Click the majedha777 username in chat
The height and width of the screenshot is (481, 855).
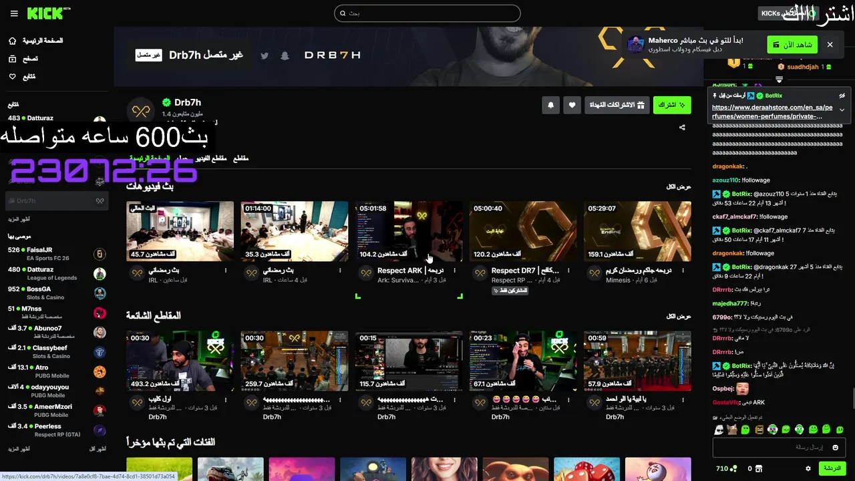pos(730,303)
